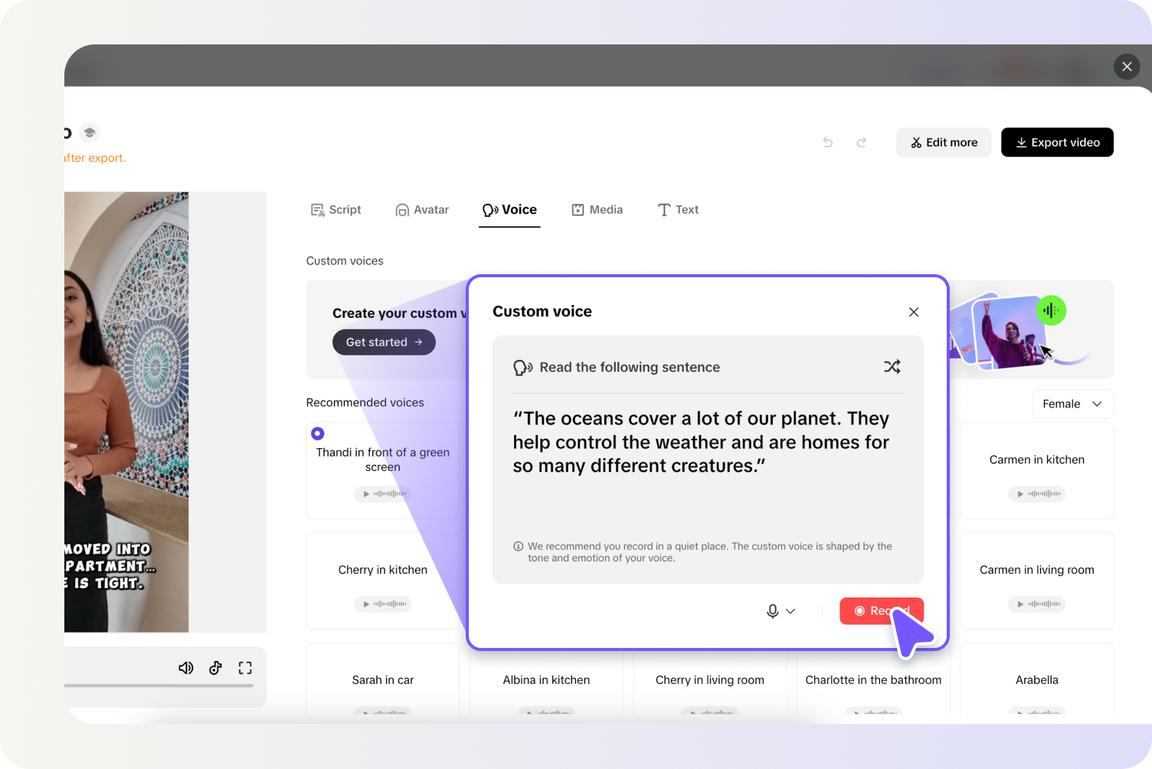Viewport: 1152px width, 769px height.
Task: Play the Carmen in kitchen voice sample
Action: pos(1019,494)
